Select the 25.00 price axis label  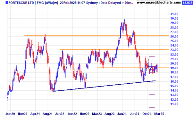pyautogui.click(x=174, y=41)
